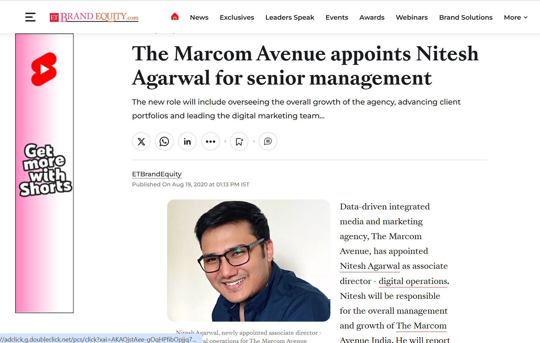Go to ET BrandEquity logo homepage
Screen dimensions: 540x343
pyautogui.click(x=94, y=17)
